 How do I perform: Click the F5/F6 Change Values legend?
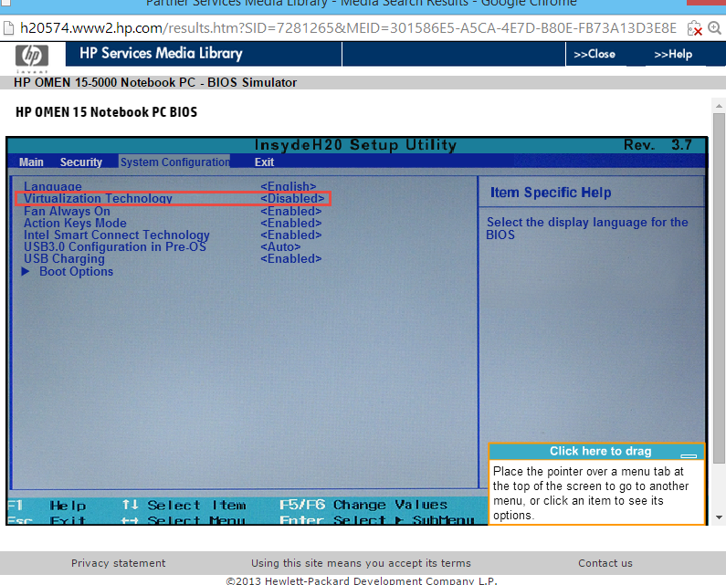click(x=363, y=505)
